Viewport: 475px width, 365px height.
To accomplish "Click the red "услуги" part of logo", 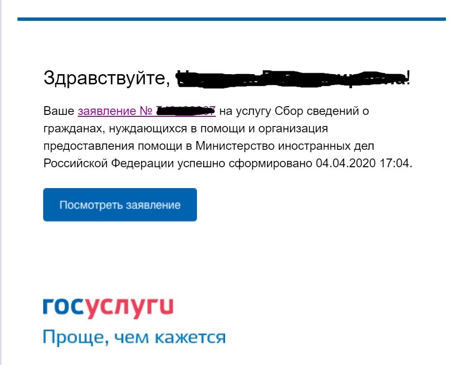I will [x=129, y=308].
